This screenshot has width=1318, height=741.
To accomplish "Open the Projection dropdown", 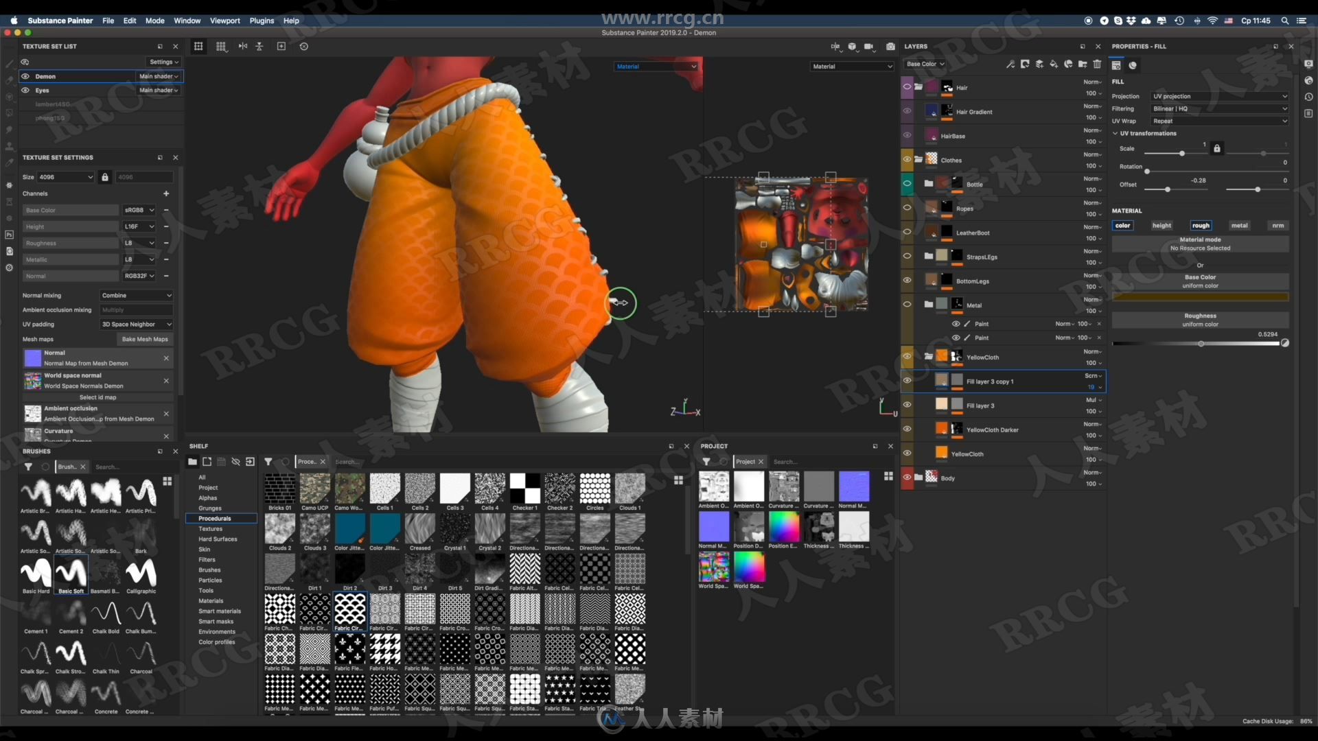I will (x=1220, y=96).
